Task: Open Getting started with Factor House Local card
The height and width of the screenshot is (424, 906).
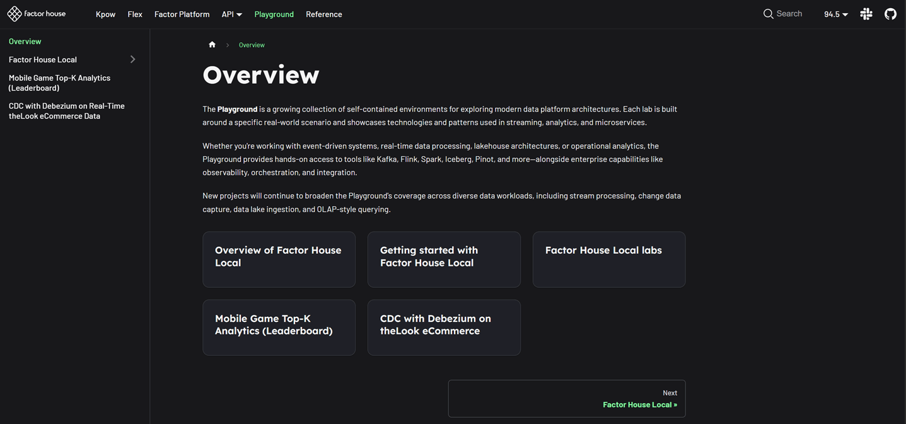Action: point(444,259)
